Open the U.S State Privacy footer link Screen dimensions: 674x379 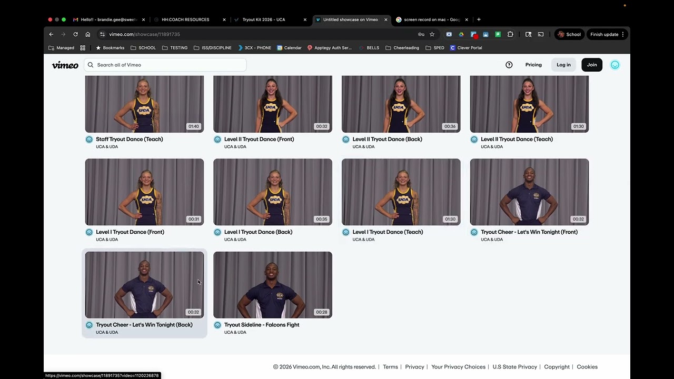pyautogui.click(x=515, y=367)
